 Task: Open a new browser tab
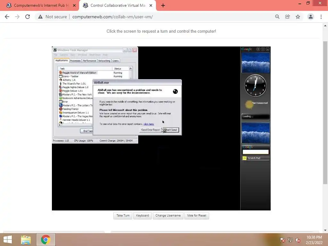[x=163, y=5]
